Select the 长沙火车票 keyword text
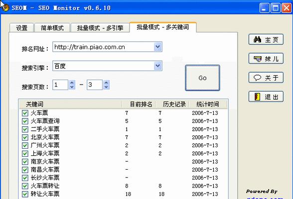The image size is (293, 199). point(45,178)
